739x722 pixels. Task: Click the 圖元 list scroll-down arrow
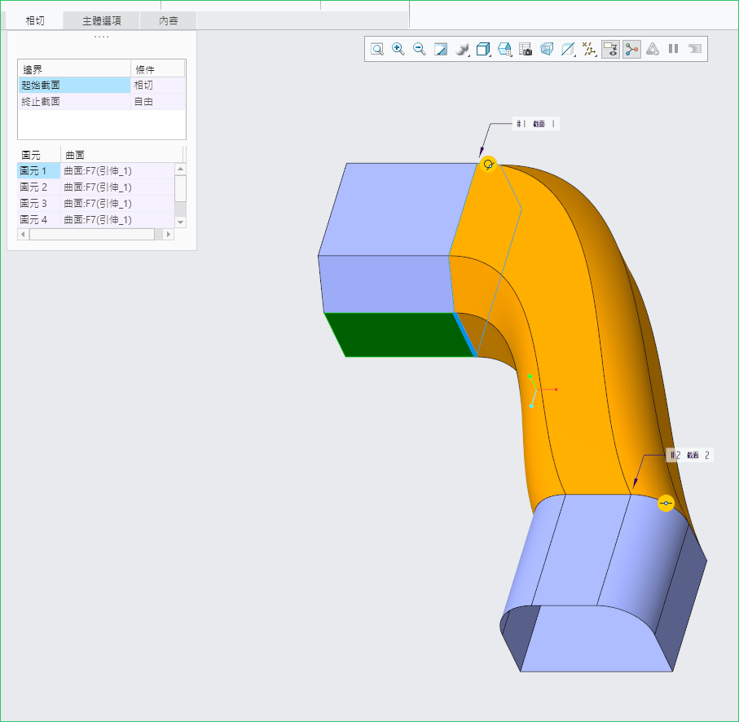pos(180,222)
